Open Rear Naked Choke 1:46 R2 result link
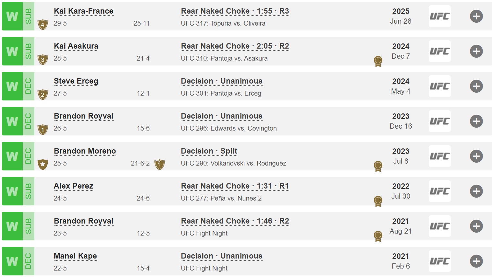 tap(235, 221)
